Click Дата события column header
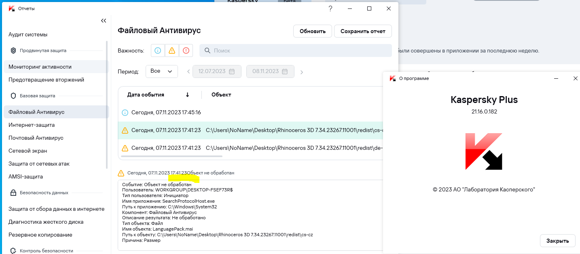The image size is (580, 254). tap(146, 95)
